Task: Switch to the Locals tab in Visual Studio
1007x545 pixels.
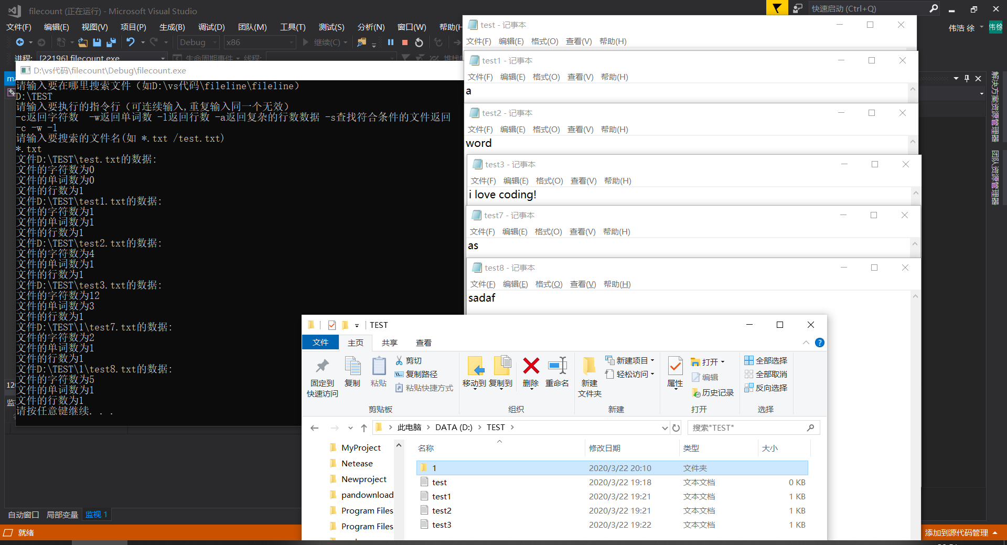Action: 62,515
